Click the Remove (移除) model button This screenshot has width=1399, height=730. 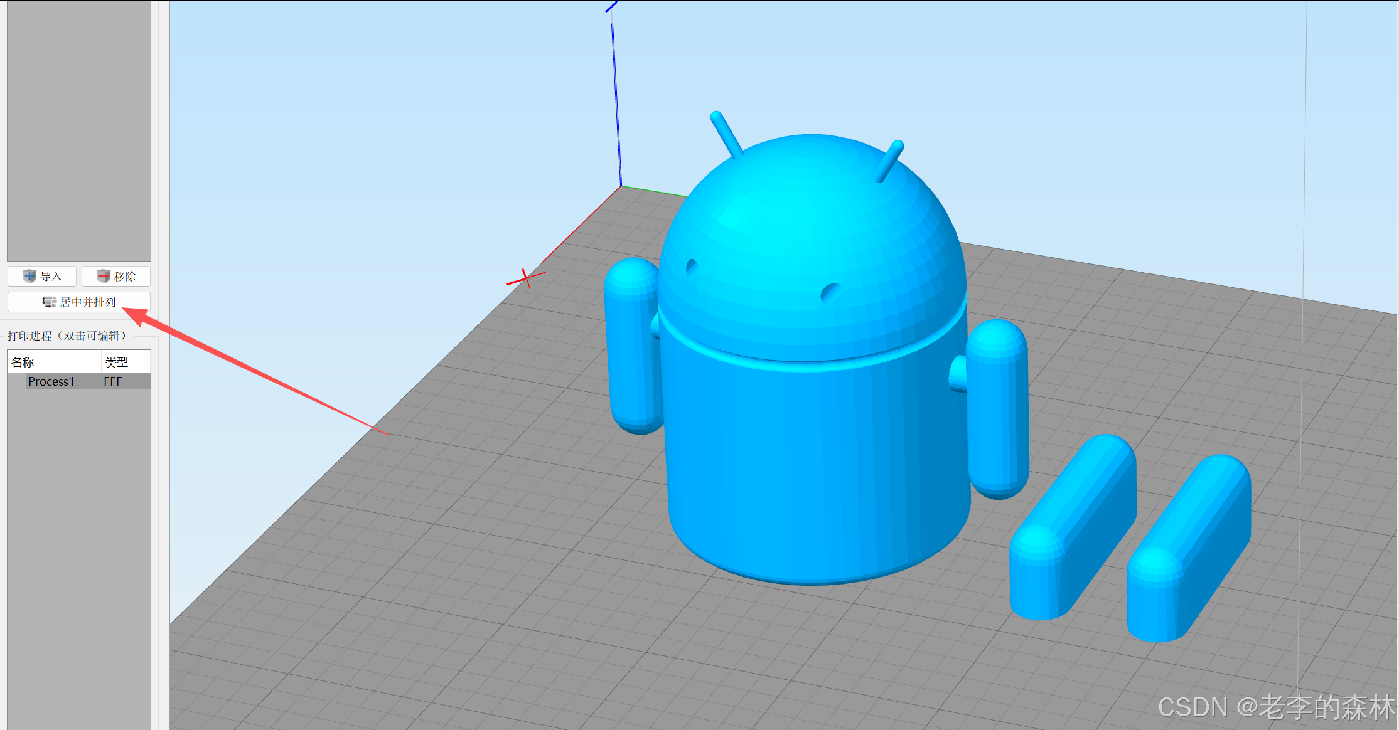[x=116, y=276]
